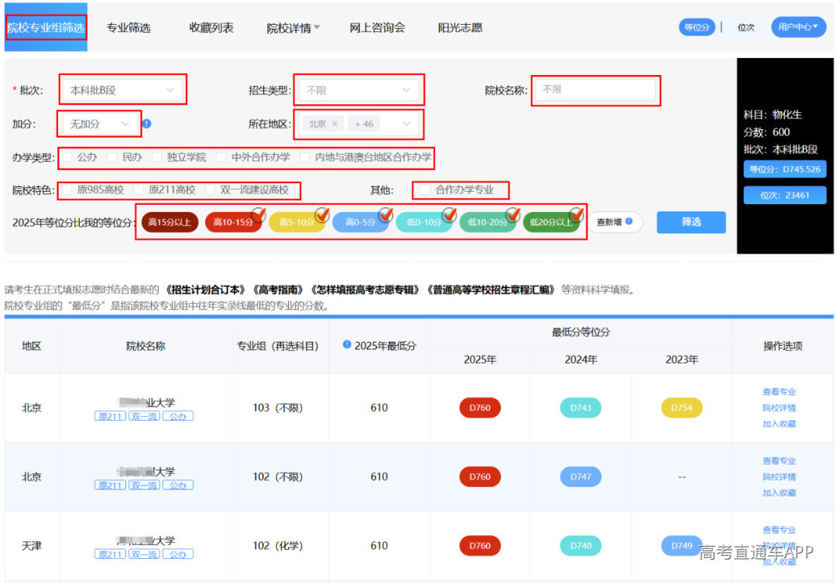Toggle the 低20分以上 dark green filter
The width and height of the screenshot is (836, 583).
coord(551,222)
